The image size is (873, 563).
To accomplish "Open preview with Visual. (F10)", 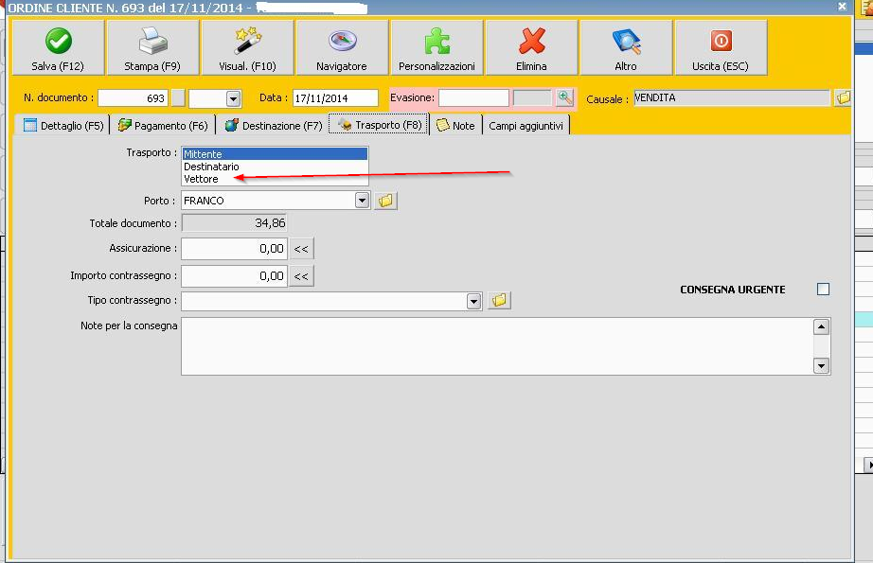I will point(247,48).
